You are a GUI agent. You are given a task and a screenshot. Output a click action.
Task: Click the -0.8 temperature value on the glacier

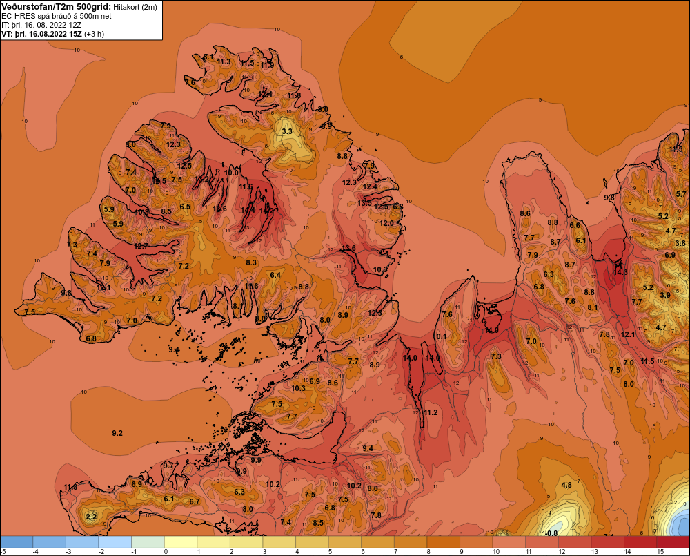551,533
